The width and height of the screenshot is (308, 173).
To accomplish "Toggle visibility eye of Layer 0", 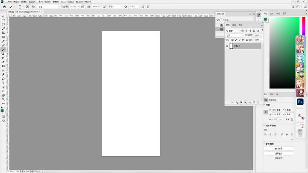I will pyautogui.click(x=227, y=46).
